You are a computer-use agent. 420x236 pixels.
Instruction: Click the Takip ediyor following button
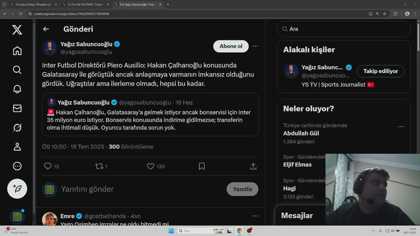(x=381, y=71)
